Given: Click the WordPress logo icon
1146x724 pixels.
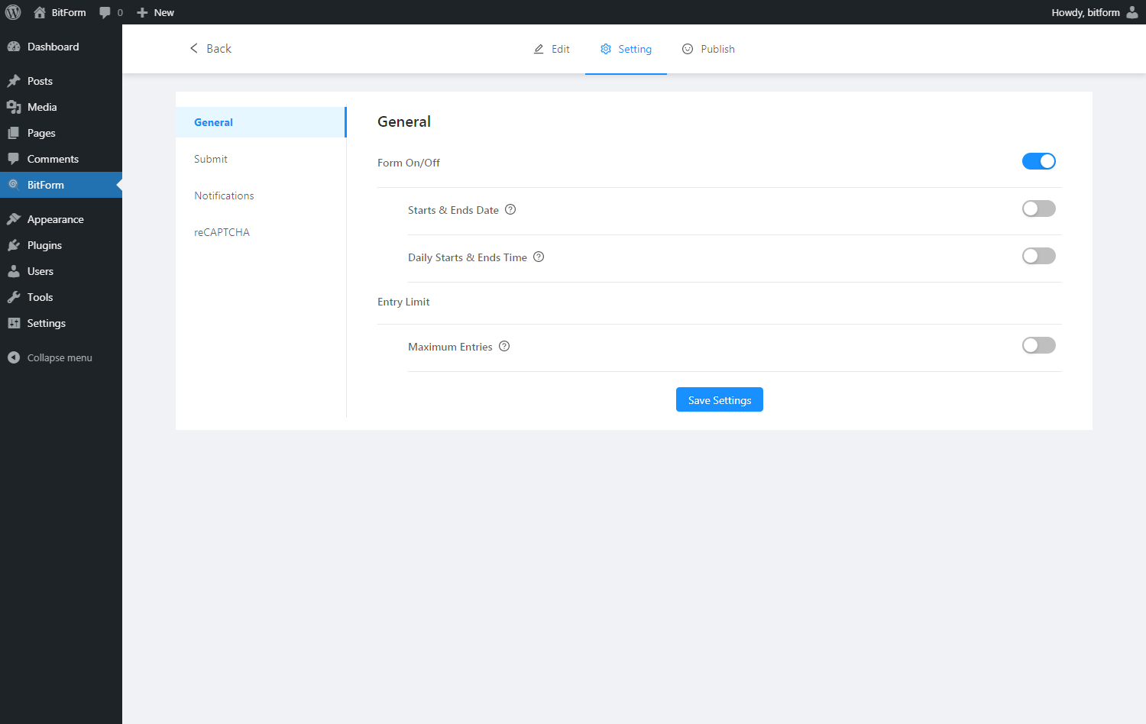Looking at the screenshot, I should 13,12.
